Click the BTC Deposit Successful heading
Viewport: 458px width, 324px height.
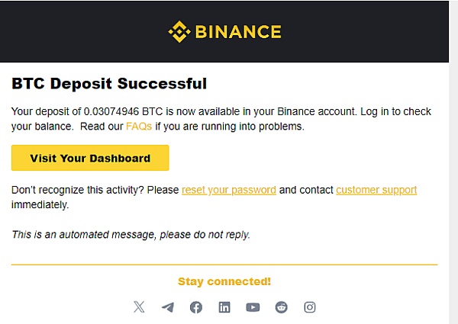[109, 84]
